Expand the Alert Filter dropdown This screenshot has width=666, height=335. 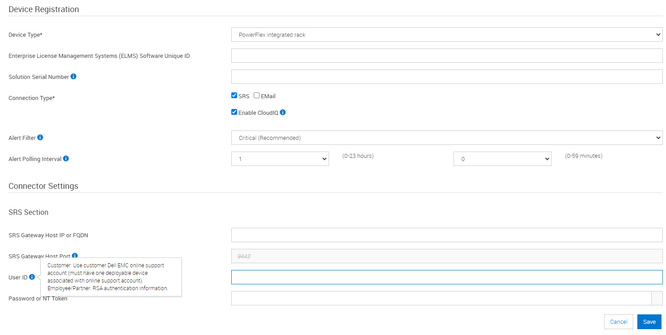(x=446, y=138)
